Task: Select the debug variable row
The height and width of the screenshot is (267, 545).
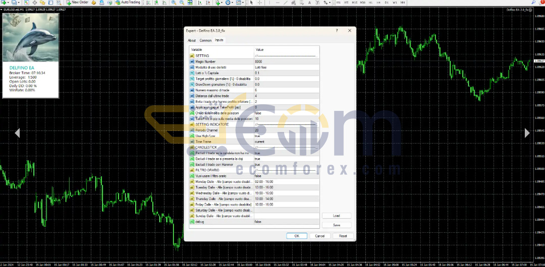Action: click(x=254, y=222)
